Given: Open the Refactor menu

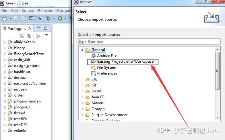Looking at the screenshot, I should pos(45,10).
